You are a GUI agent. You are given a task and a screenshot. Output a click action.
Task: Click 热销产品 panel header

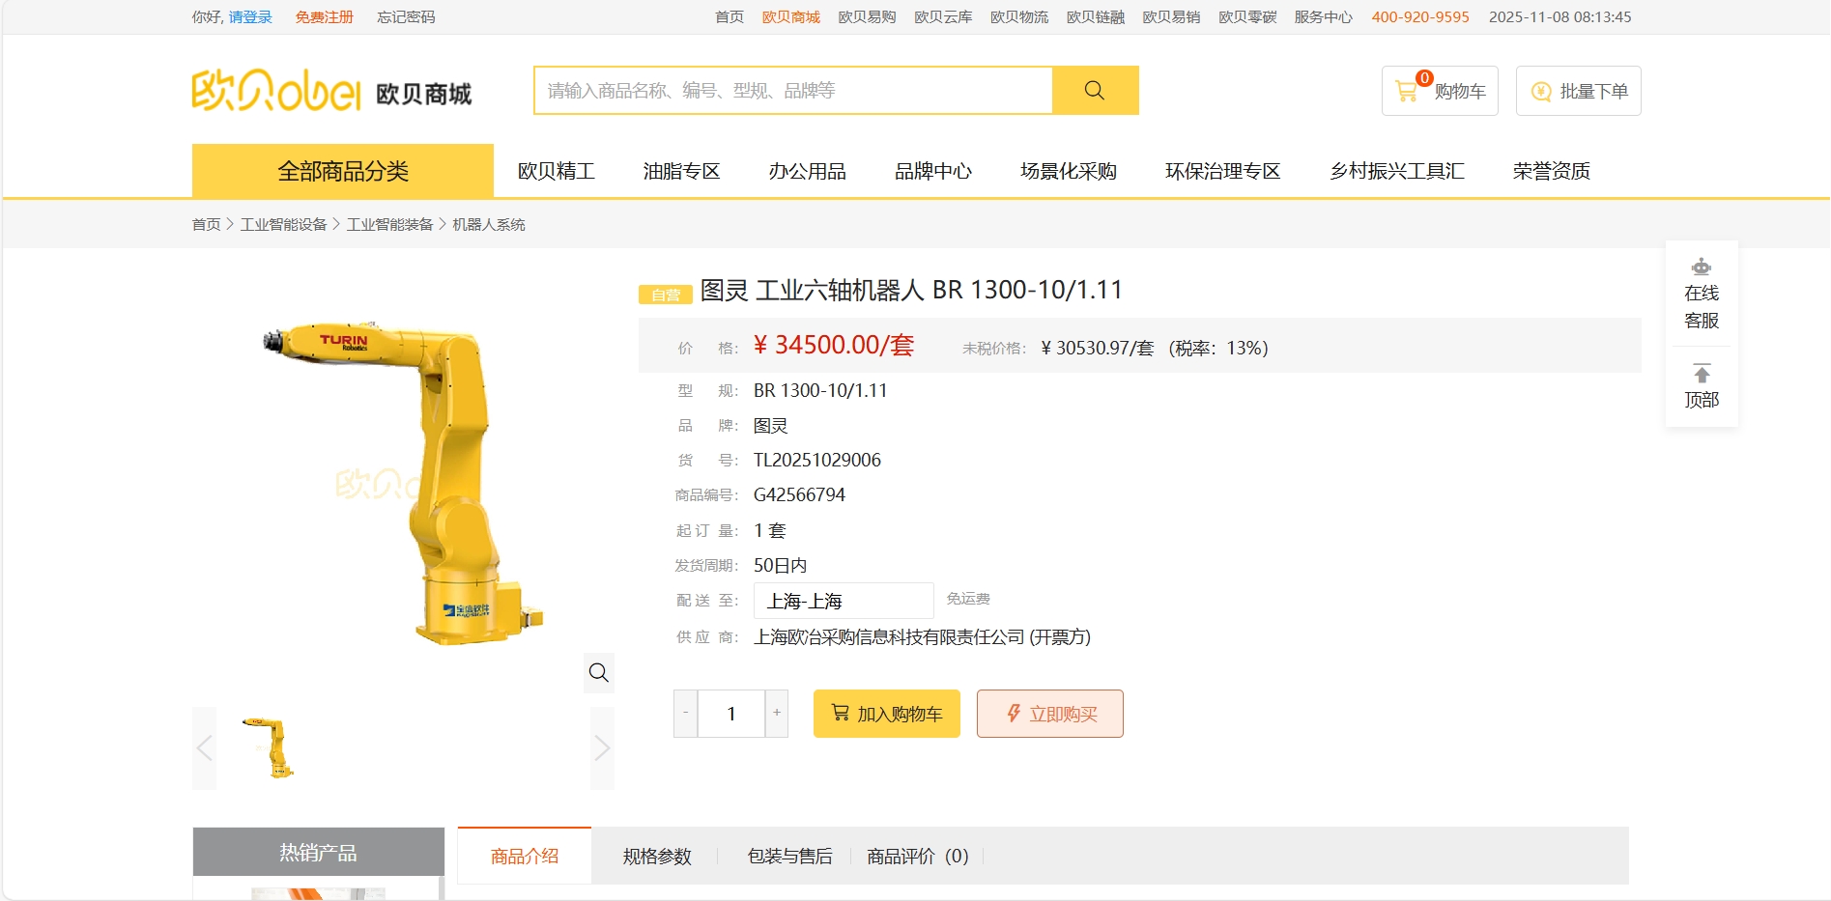click(x=318, y=853)
